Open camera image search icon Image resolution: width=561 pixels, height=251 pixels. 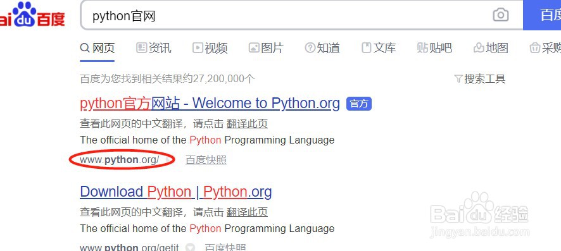[x=501, y=15]
